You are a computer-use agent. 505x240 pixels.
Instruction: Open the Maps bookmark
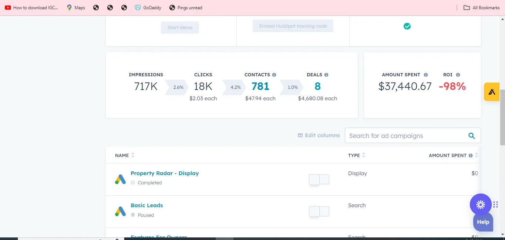76,7
